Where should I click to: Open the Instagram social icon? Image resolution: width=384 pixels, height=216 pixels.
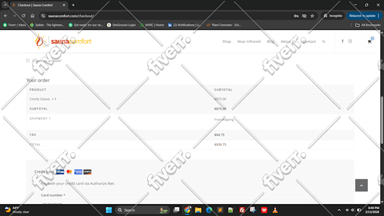pos(350,41)
